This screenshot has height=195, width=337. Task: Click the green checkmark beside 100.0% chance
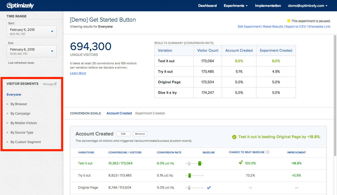(240, 163)
